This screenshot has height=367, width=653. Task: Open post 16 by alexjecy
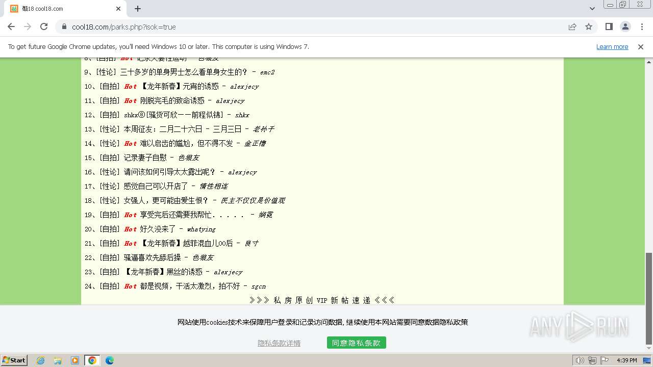(x=170, y=172)
